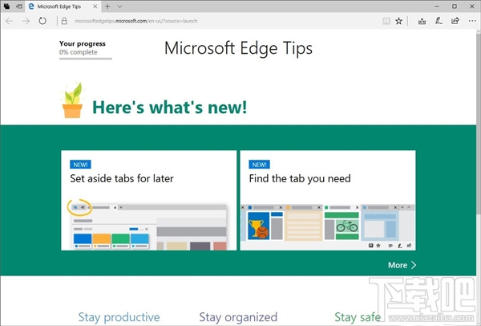Image resolution: width=481 pixels, height=326 pixels.
Task: Go to Stay safe section
Action: tap(358, 317)
